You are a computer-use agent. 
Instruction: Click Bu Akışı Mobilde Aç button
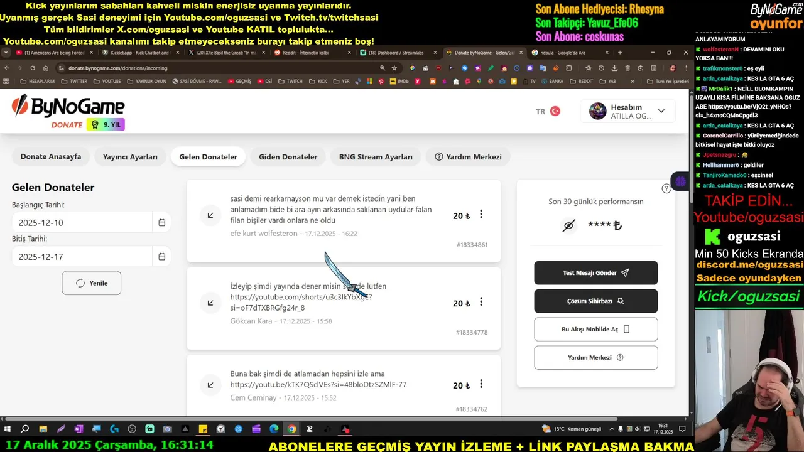(x=596, y=330)
